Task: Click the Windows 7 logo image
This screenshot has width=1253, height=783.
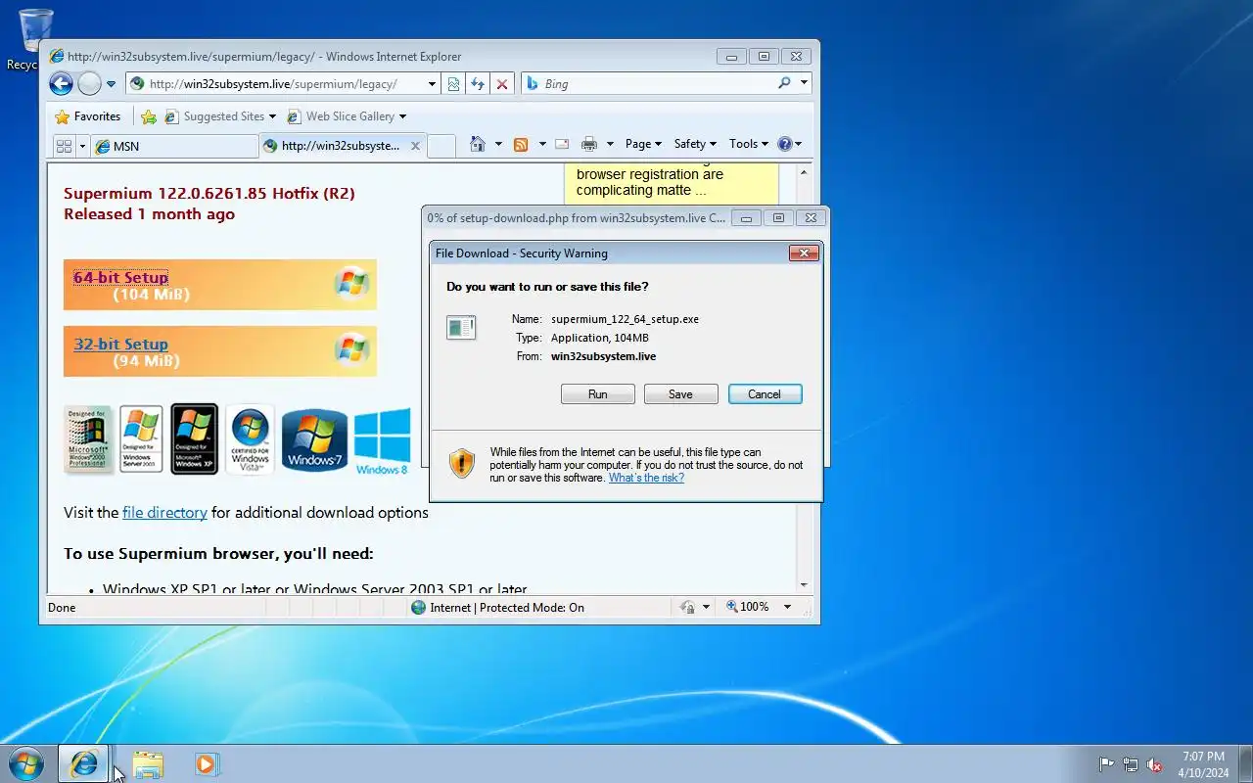Action: pyautogui.click(x=314, y=439)
